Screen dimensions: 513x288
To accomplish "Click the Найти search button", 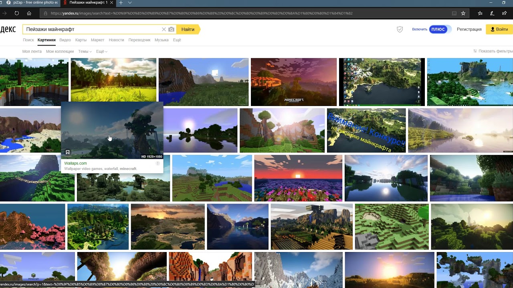I will pos(188,29).
